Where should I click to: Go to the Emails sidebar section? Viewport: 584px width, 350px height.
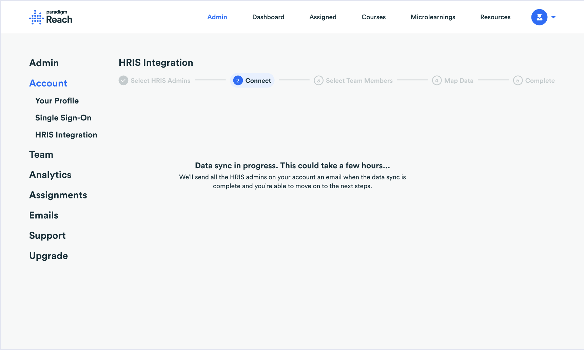pyautogui.click(x=44, y=215)
